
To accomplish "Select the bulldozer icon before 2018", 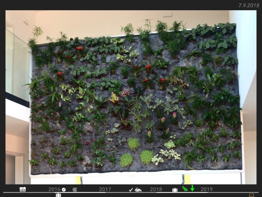I will [x=138, y=190].
